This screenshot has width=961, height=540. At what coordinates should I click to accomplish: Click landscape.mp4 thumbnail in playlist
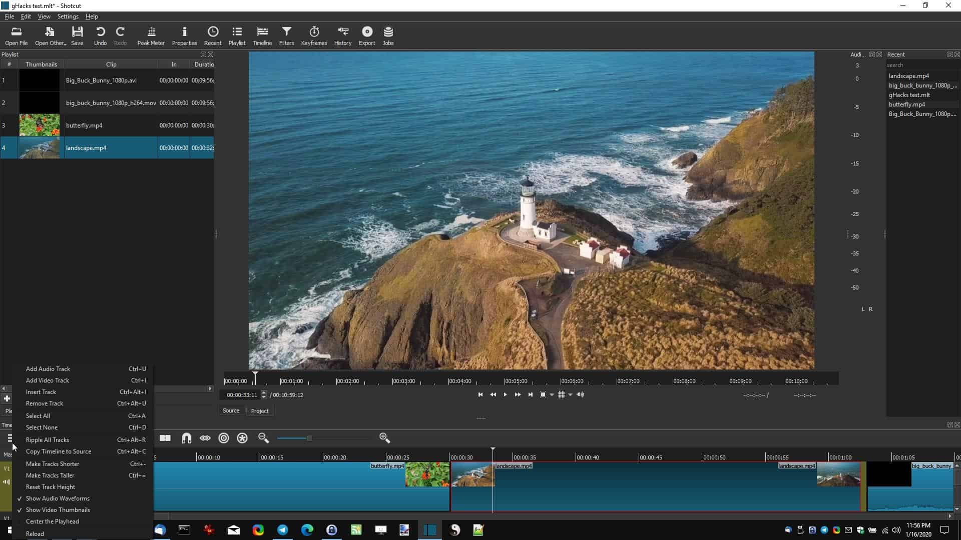[x=39, y=147]
